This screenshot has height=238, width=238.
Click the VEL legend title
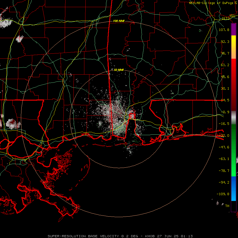(x=232, y=16)
